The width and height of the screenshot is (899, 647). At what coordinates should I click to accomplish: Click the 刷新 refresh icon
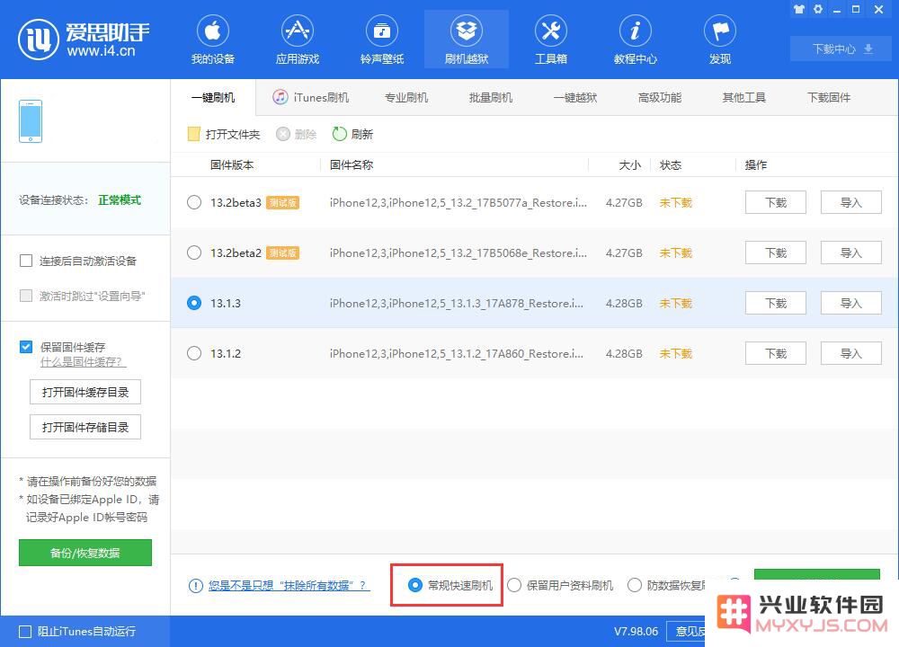340,134
